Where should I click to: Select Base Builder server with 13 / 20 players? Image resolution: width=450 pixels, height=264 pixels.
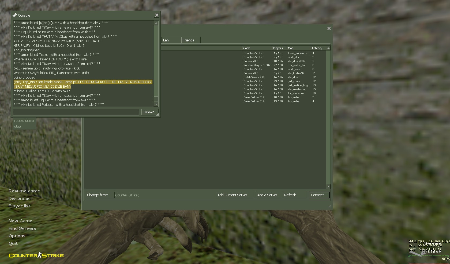tap(205, 101)
